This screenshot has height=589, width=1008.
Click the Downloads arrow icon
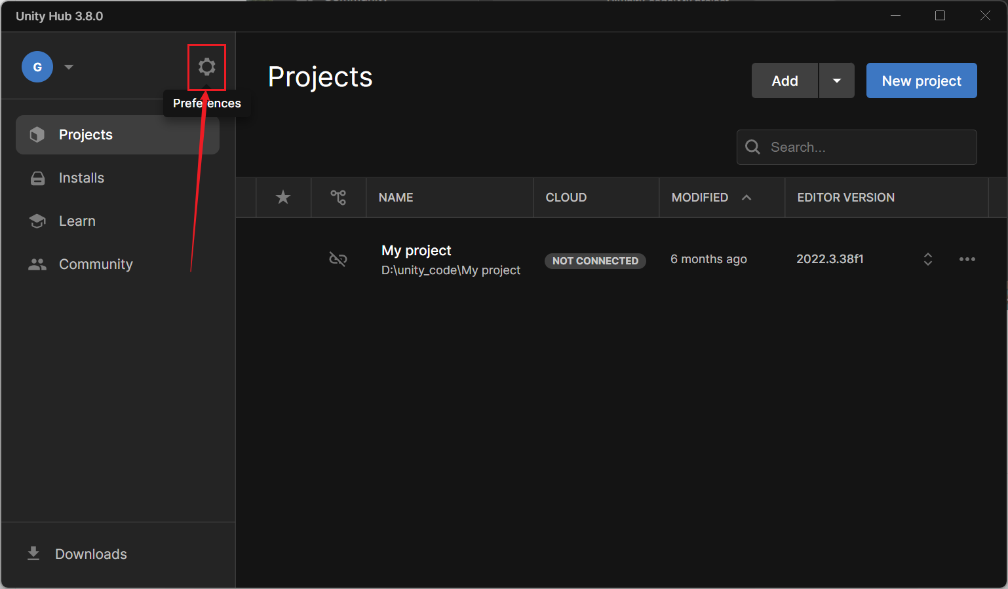[33, 554]
